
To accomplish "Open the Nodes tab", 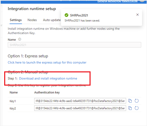I will [x=32, y=20].
